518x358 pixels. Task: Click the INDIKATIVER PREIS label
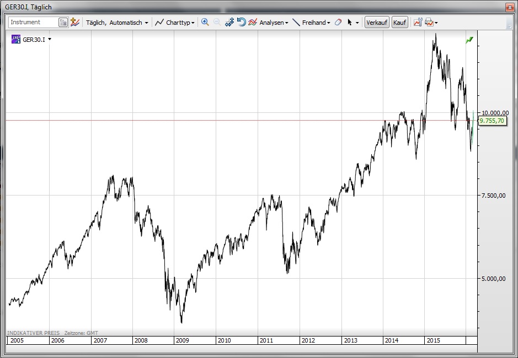pos(33,333)
